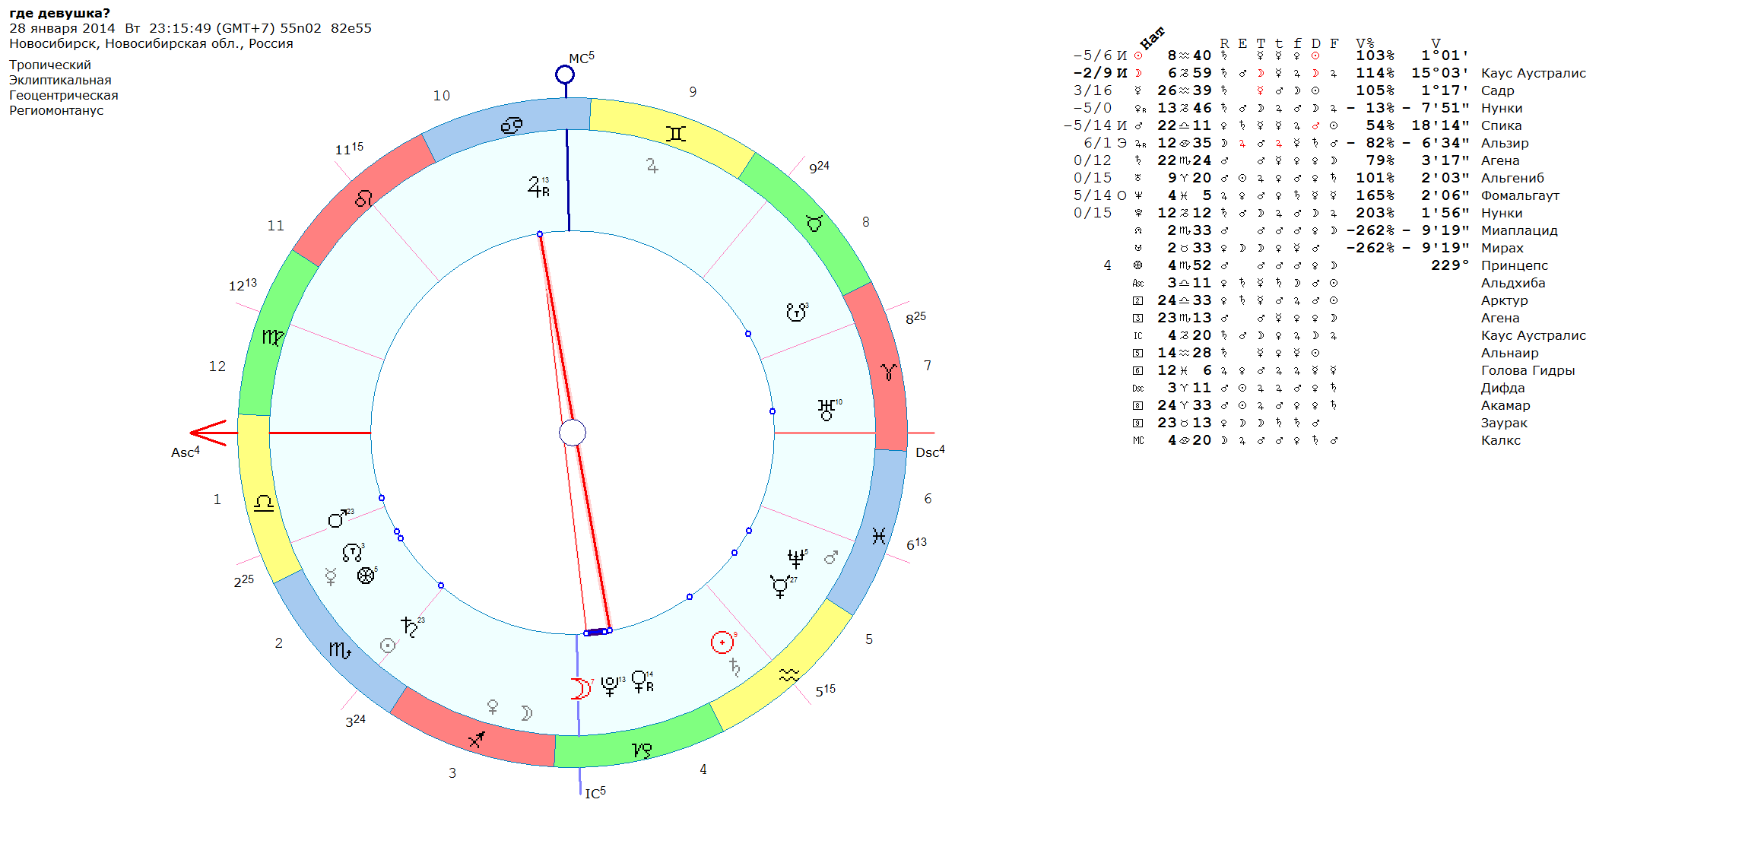
Task: Select the Neptune symbol in Pisces
Action: tap(796, 560)
